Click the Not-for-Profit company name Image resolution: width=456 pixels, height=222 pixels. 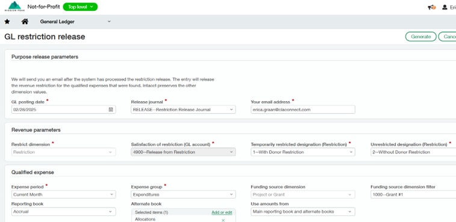tap(44, 7)
